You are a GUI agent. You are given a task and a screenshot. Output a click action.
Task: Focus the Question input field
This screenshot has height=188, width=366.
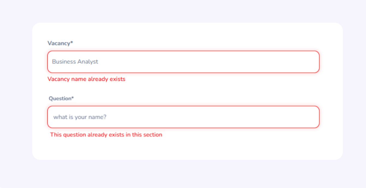pyautogui.click(x=183, y=117)
